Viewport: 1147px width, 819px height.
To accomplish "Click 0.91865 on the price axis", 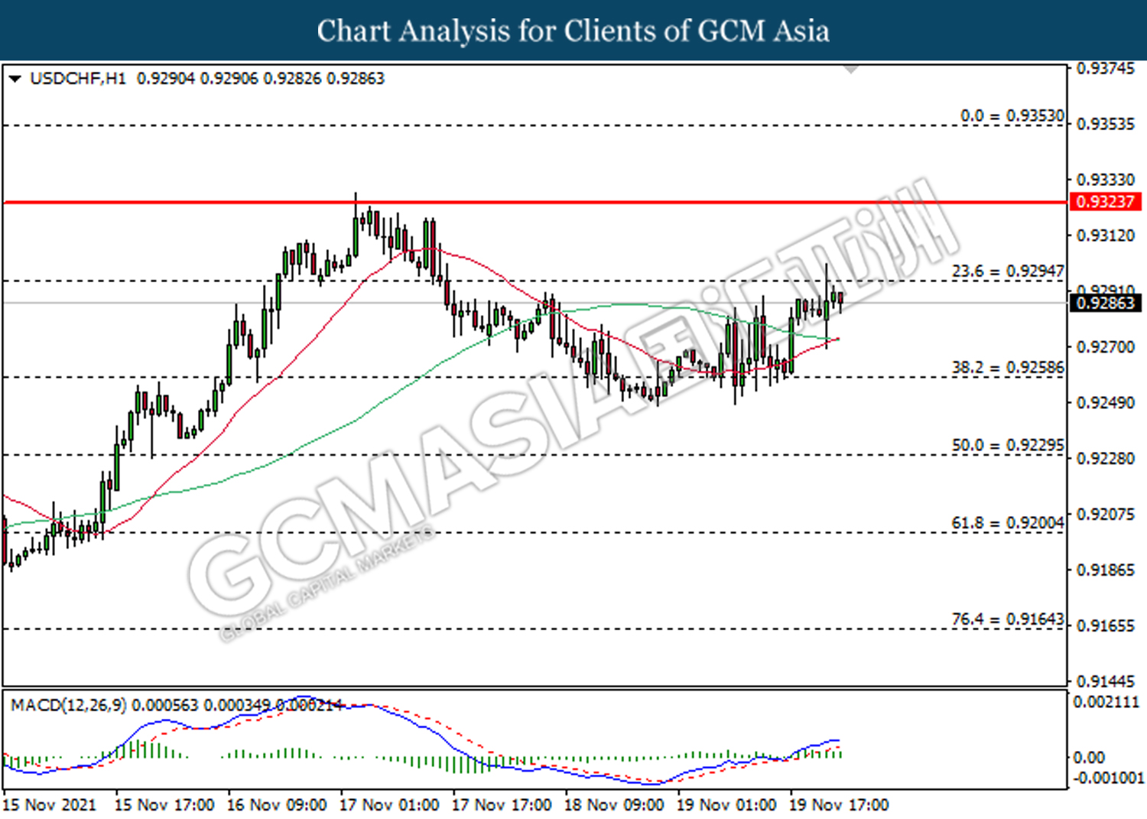I will (1106, 570).
